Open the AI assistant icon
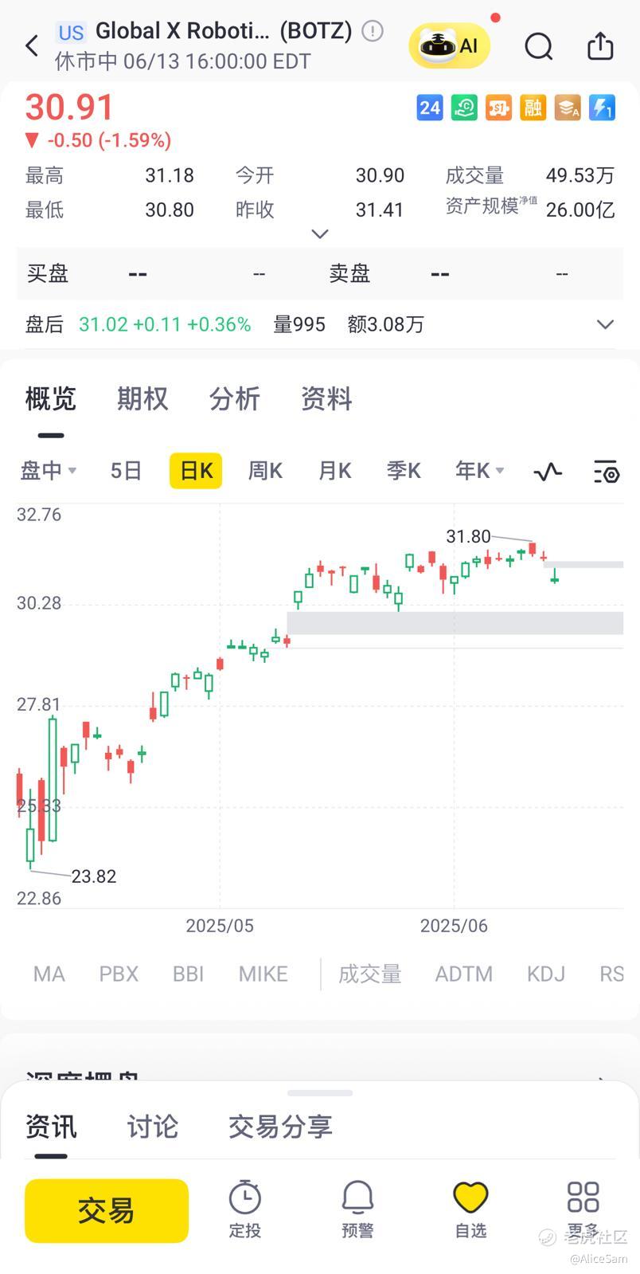The image size is (640, 1274). (450, 45)
